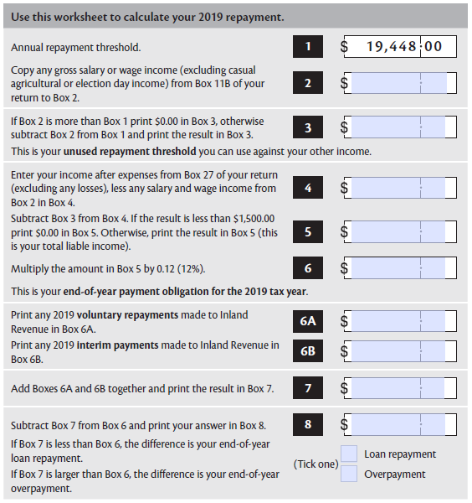Click the Box 1 annual repayment threshold field
The width and height of the screenshot is (472, 503).
(400, 46)
